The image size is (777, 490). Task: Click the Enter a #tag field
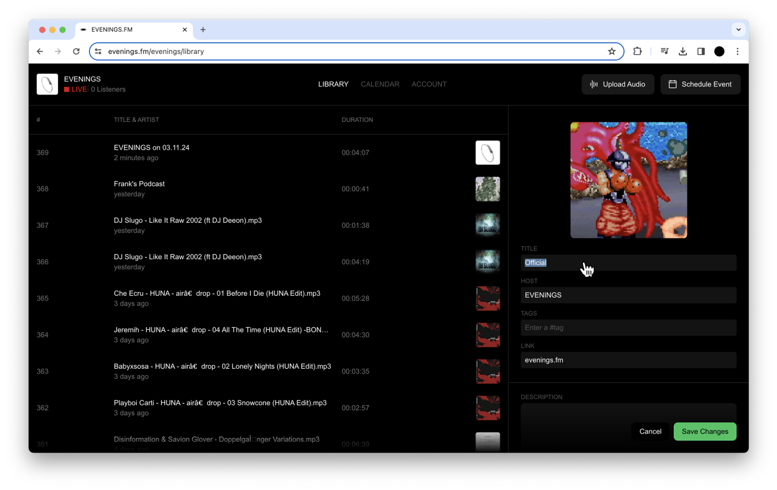[628, 327]
